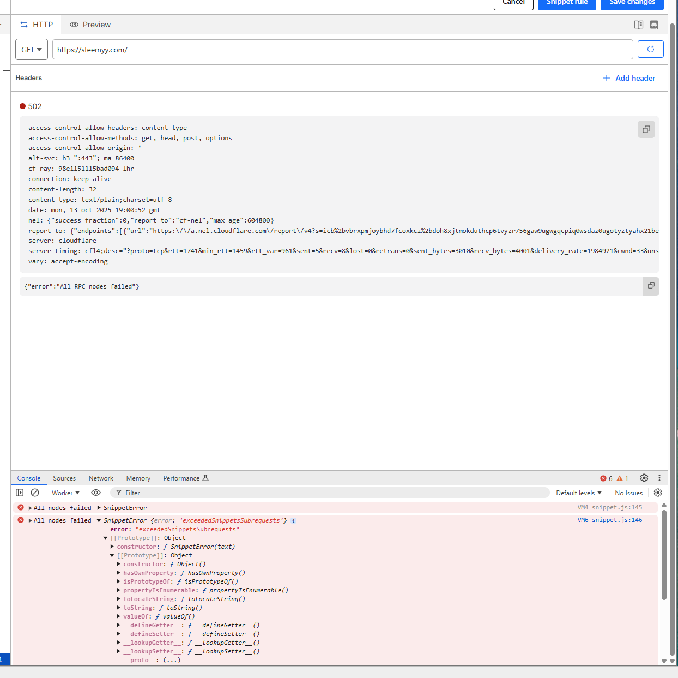Collapse the expanded SnippetError object
This screenshot has width=678, height=678.
tap(99, 520)
